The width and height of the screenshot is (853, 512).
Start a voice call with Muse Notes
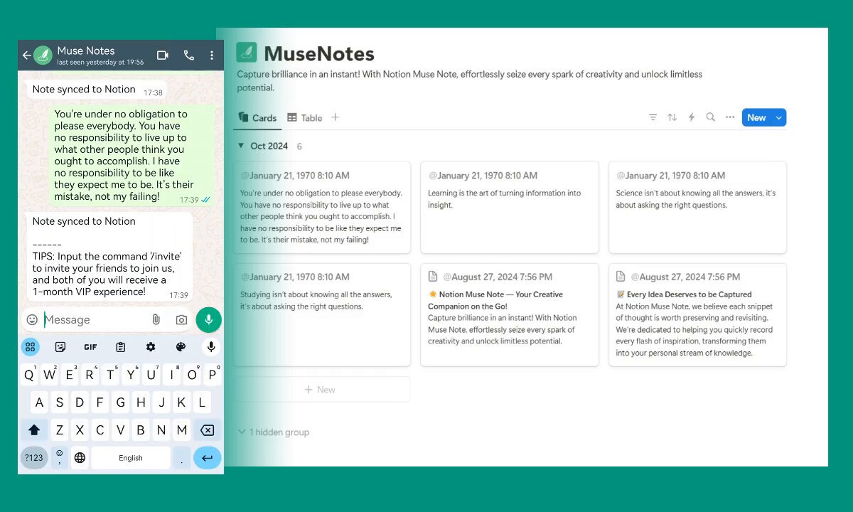pos(188,55)
